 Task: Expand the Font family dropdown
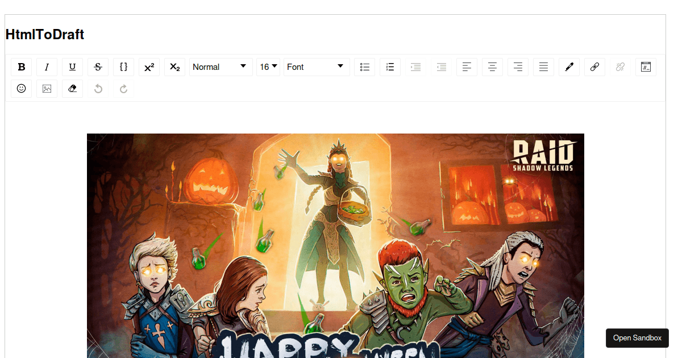317,67
